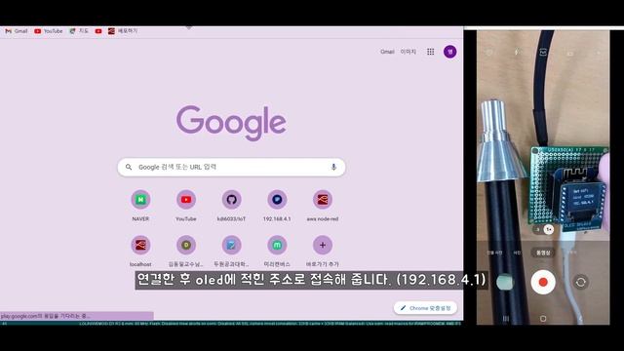Open the purple Google account avatar
The image size is (624, 351).
(450, 52)
